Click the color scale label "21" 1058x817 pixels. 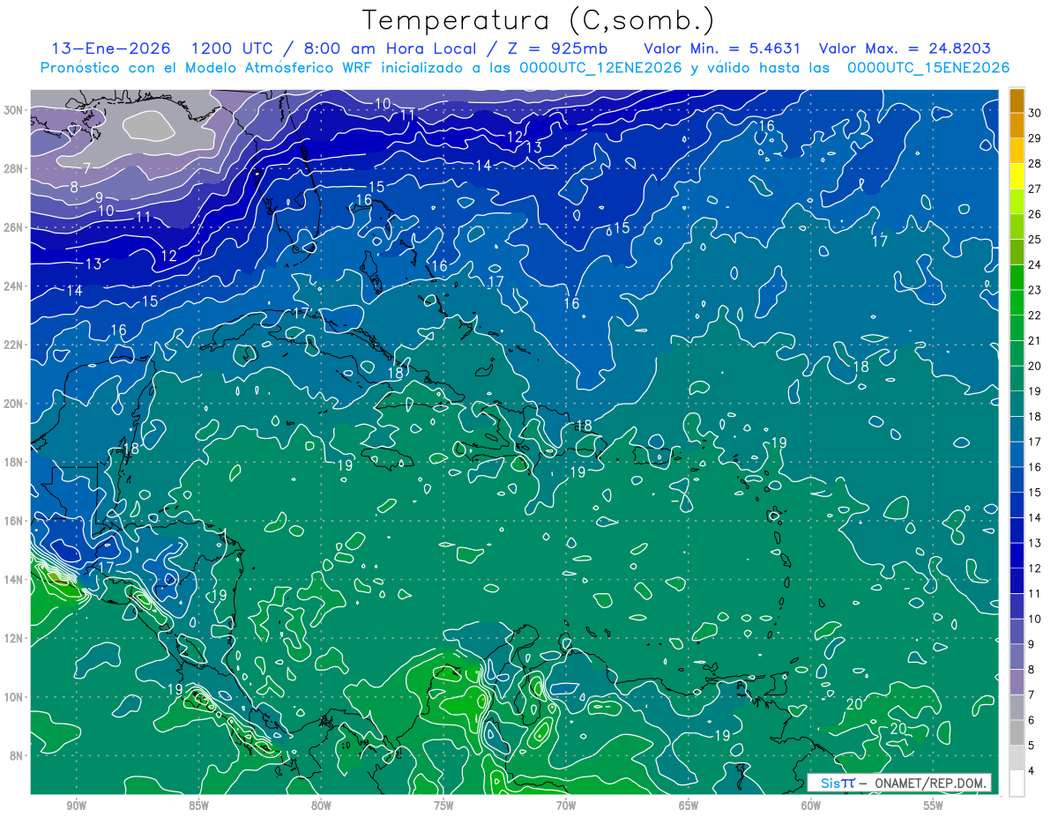coord(1035,340)
